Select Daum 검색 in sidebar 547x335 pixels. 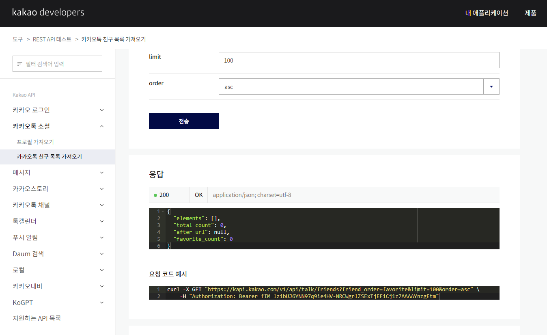point(28,254)
